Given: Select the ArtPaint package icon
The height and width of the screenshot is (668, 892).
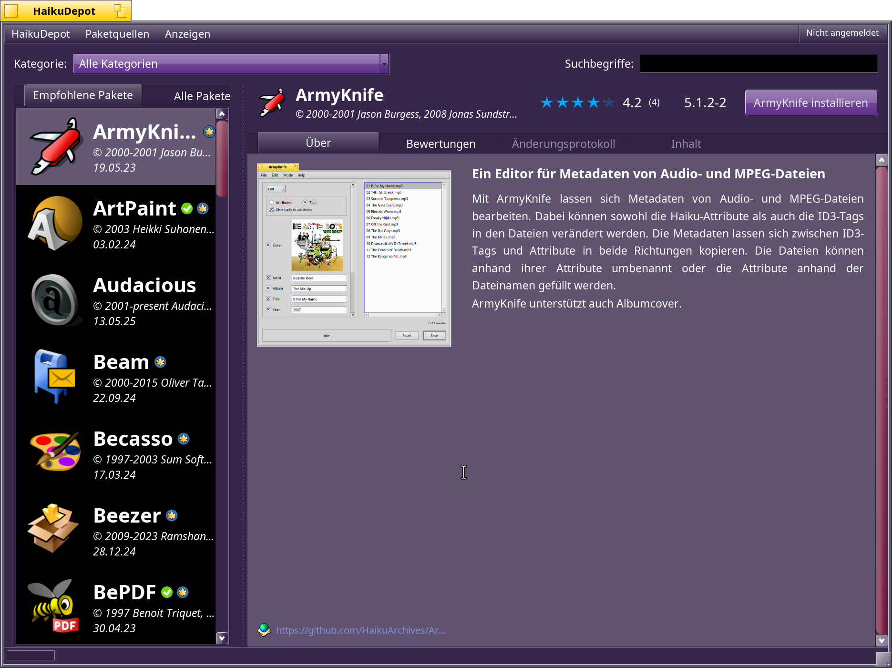Looking at the screenshot, I should tap(55, 223).
